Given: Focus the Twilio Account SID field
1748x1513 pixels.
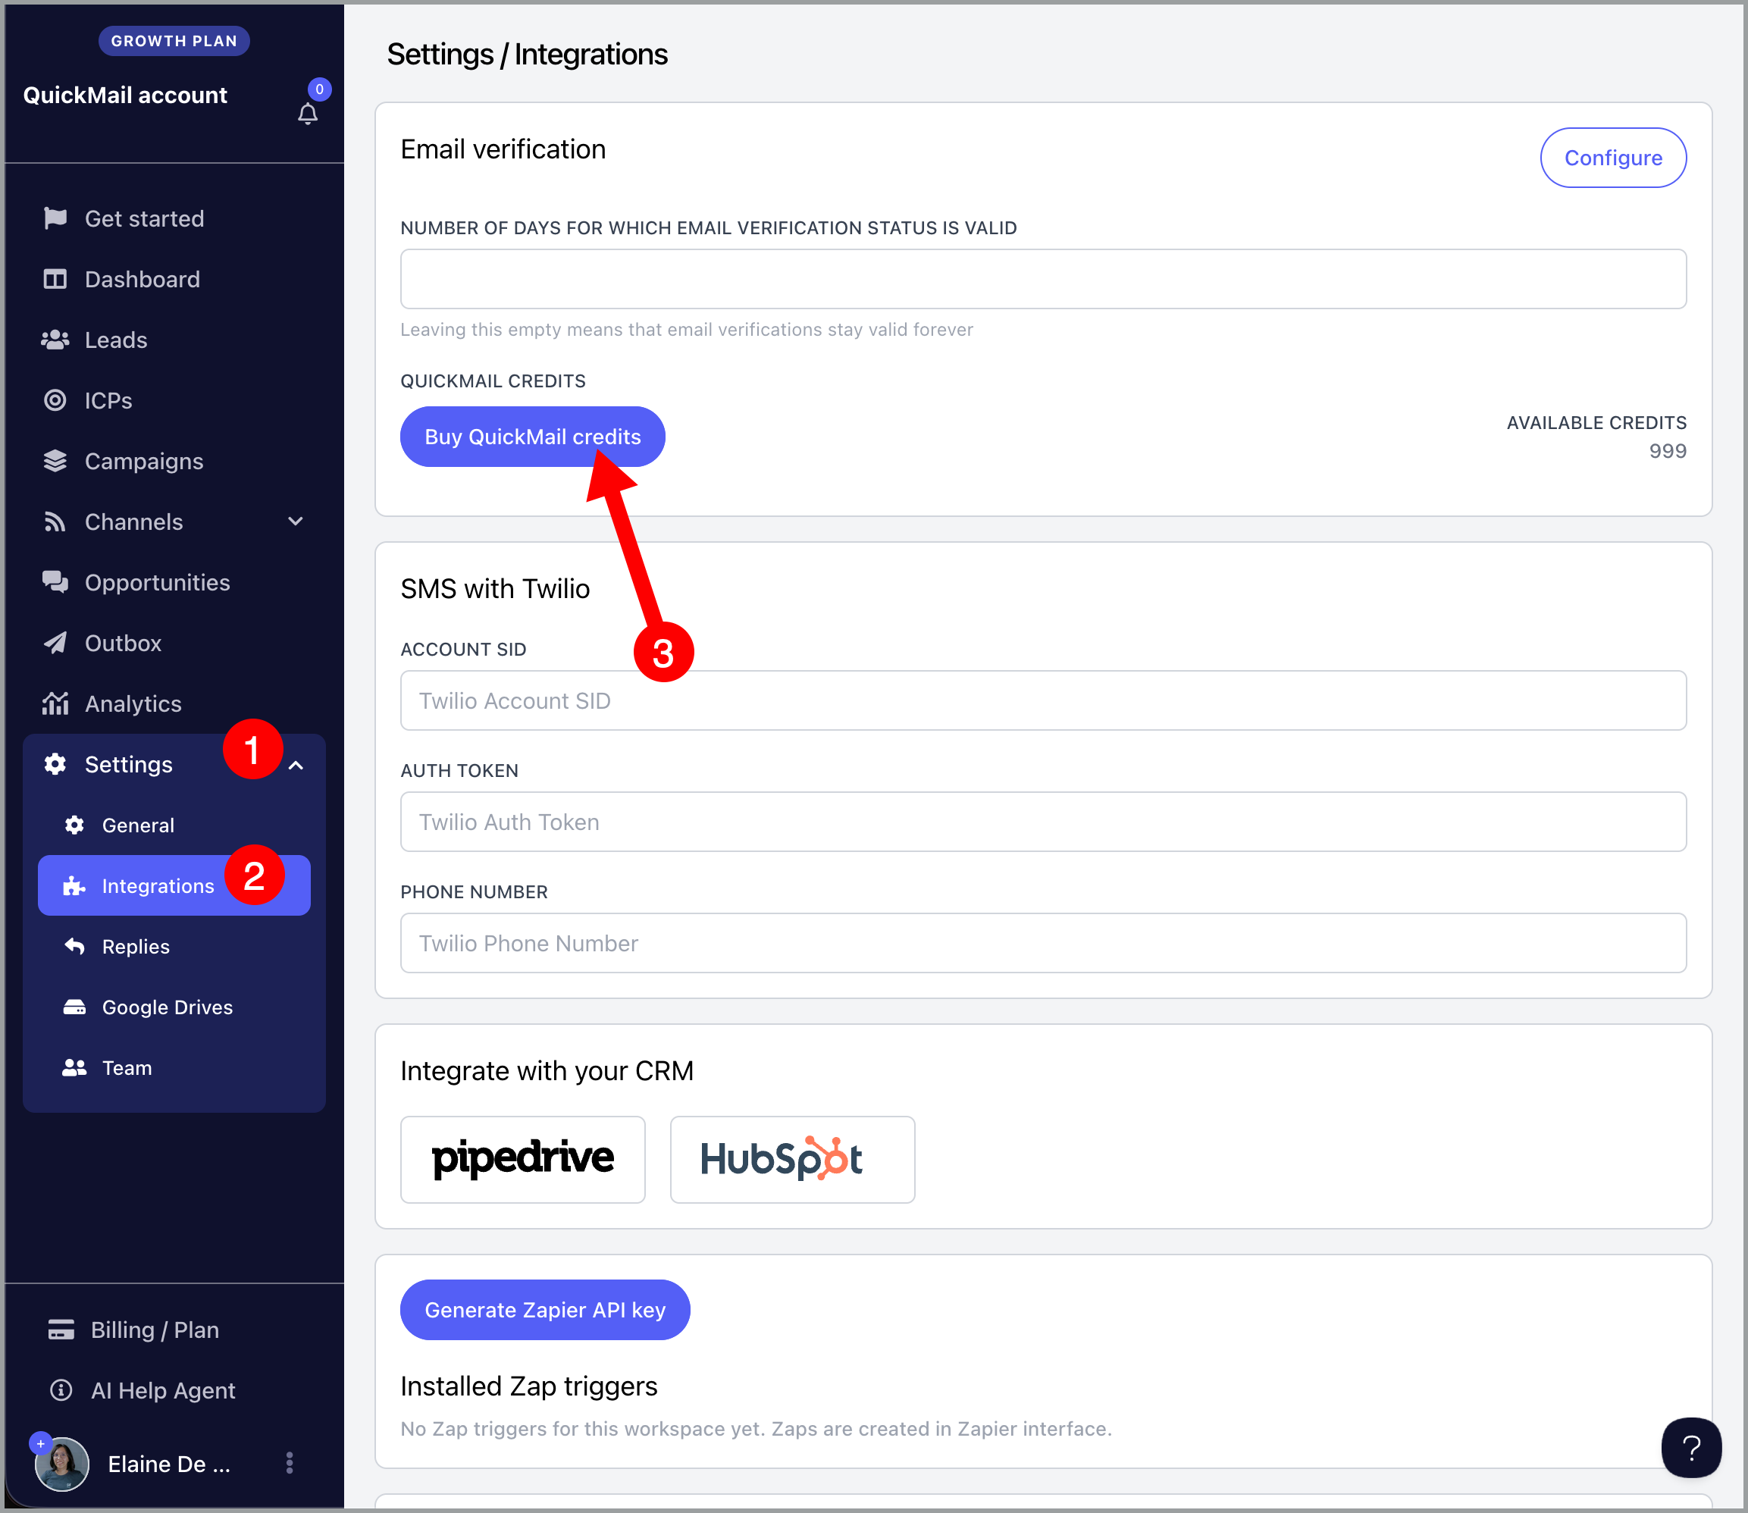Looking at the screenshot, I should click(x=1044, y=700).
